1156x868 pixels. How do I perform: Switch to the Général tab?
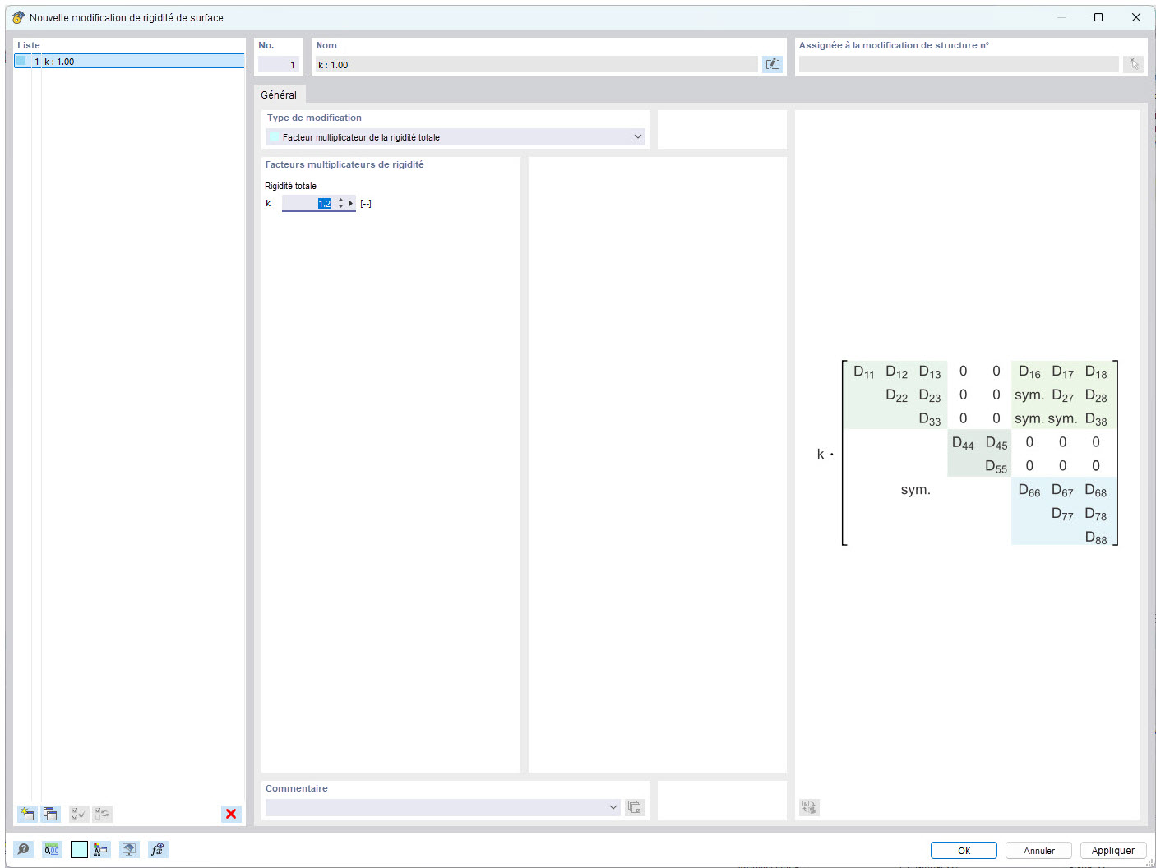pyautogui.click(x=280, y=95)
